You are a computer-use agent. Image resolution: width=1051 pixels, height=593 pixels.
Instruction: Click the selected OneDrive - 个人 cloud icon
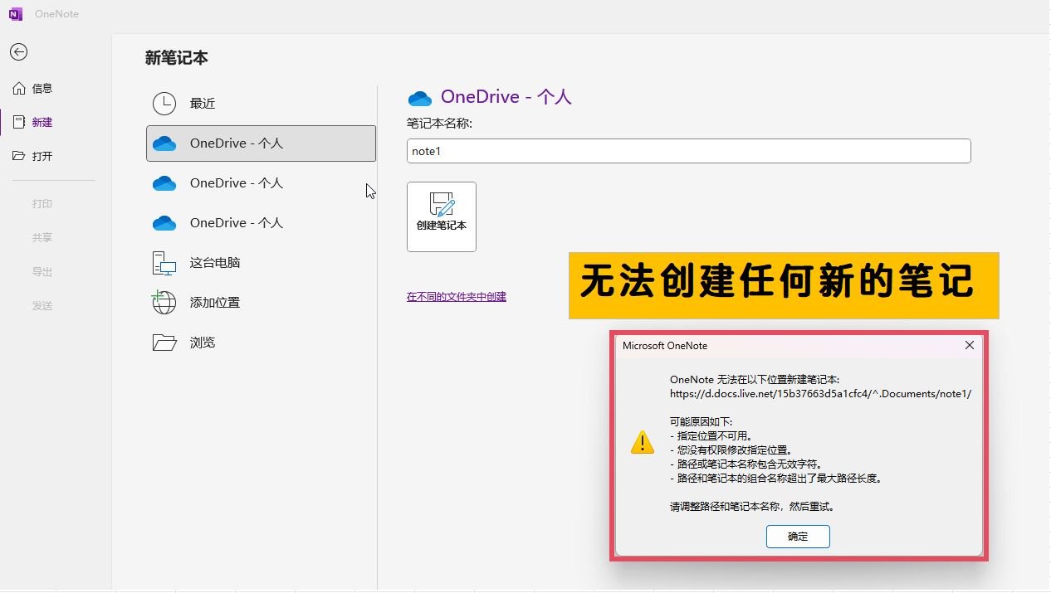tap(164, 143)
